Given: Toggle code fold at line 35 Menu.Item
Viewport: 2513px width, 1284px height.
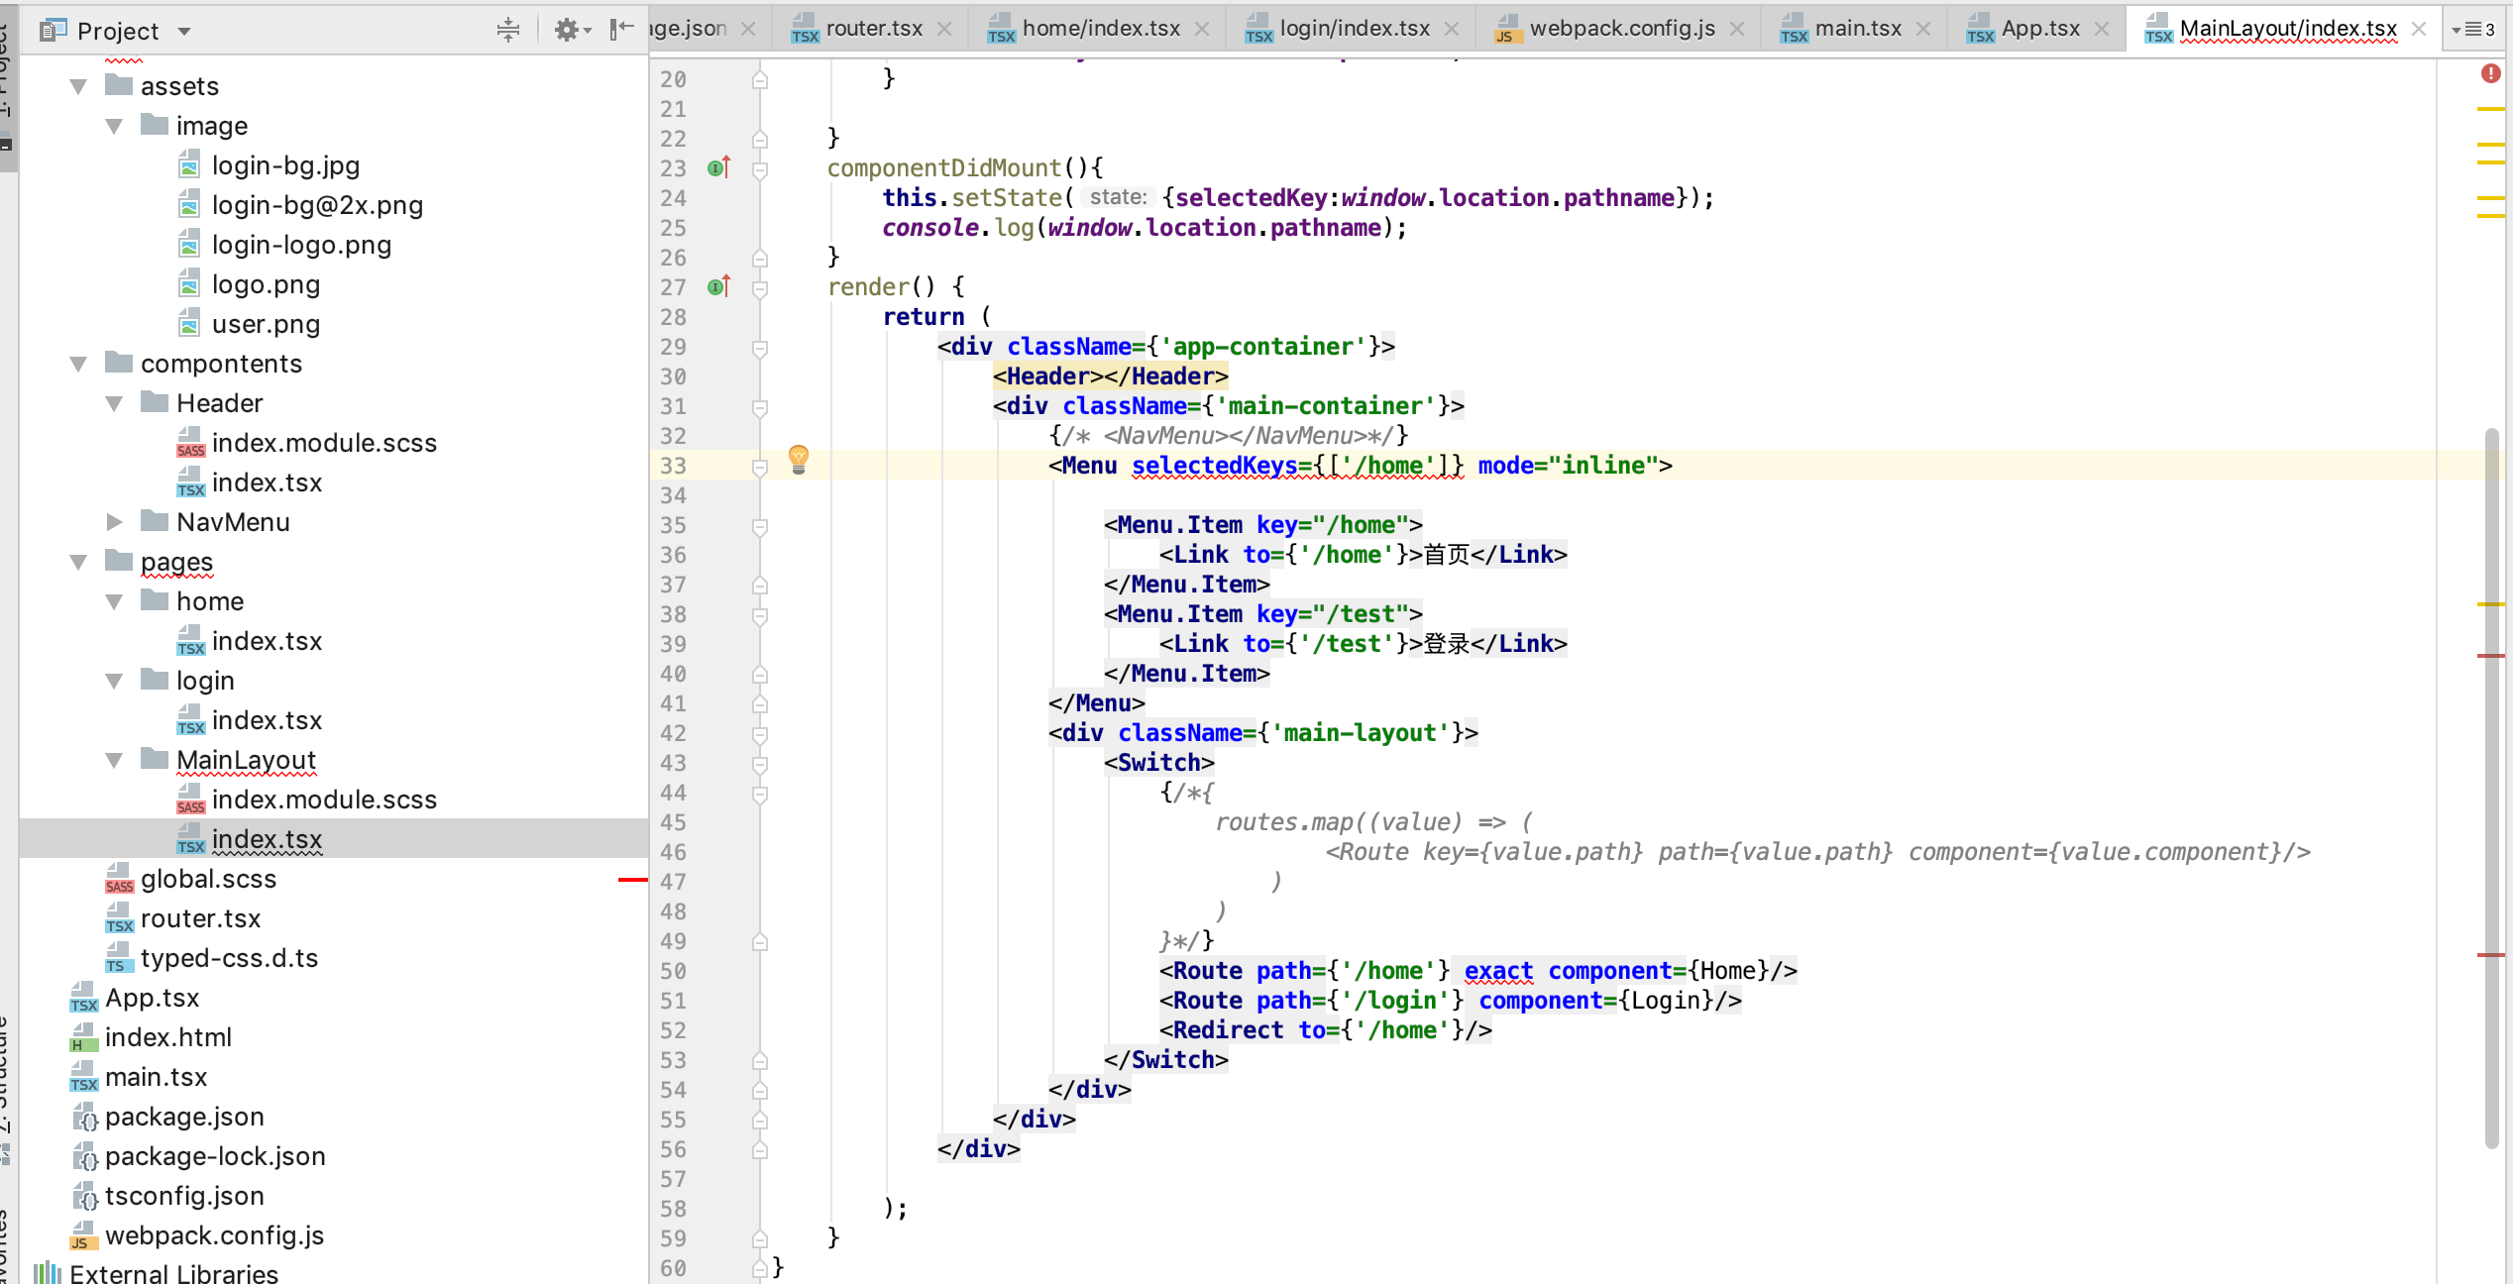Looking at the screenshot, I should pos(760,526).
